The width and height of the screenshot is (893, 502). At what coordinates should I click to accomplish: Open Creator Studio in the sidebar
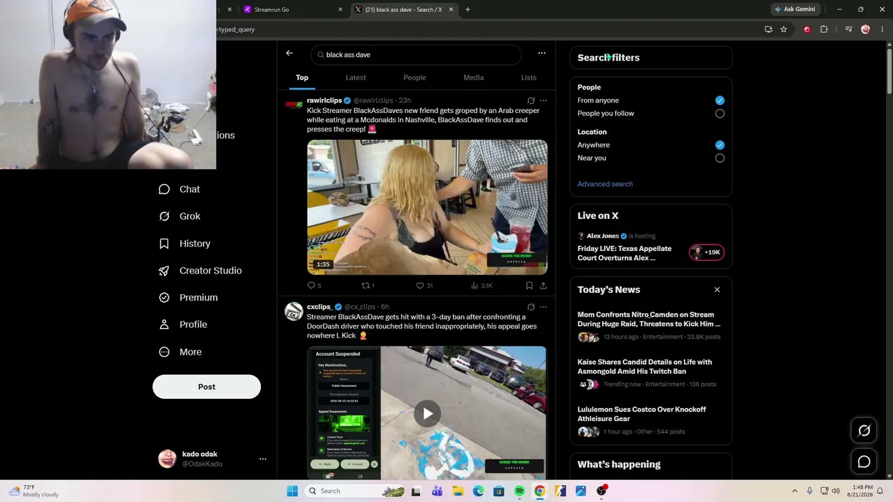200,271
